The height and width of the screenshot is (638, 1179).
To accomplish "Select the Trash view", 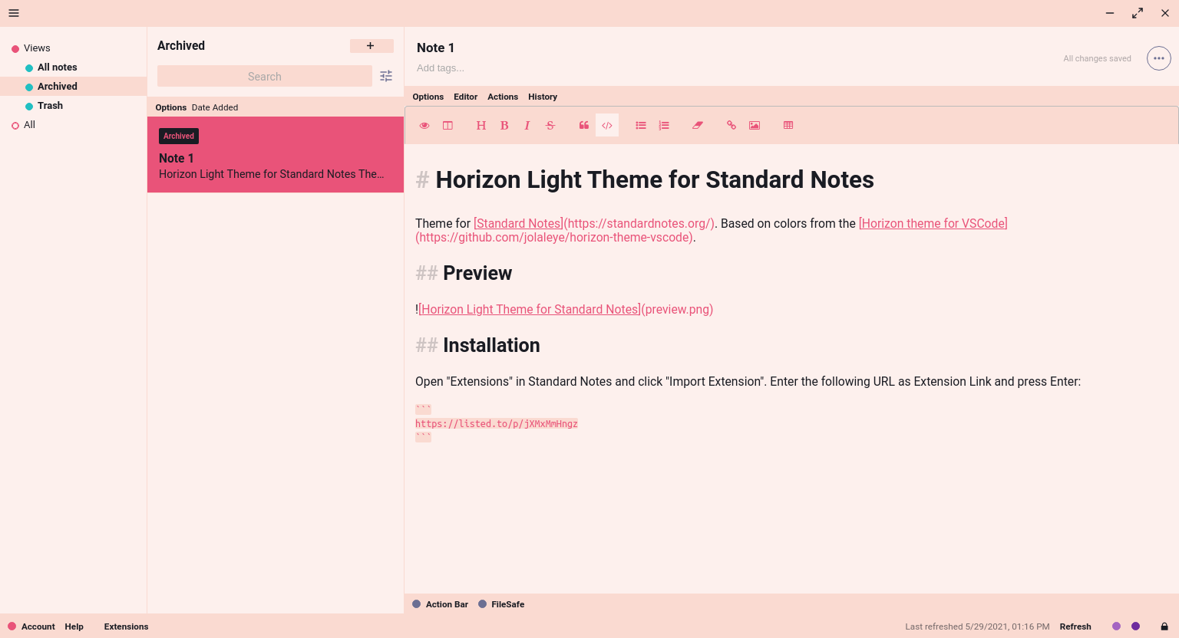I will click(73, 106).
